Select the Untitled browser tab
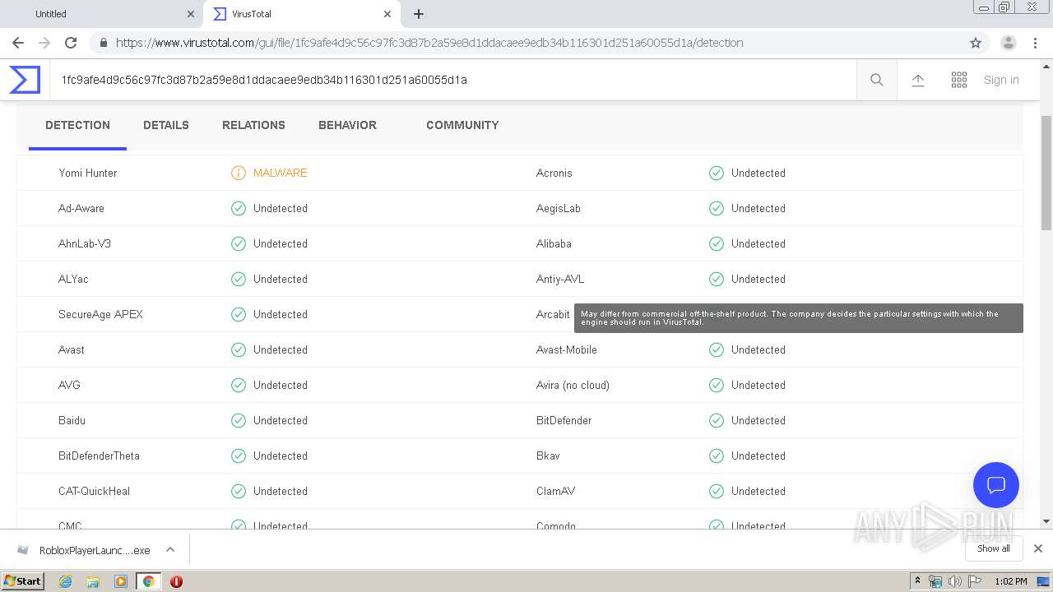Viewport: 1053px width, 592px height. 100,14
